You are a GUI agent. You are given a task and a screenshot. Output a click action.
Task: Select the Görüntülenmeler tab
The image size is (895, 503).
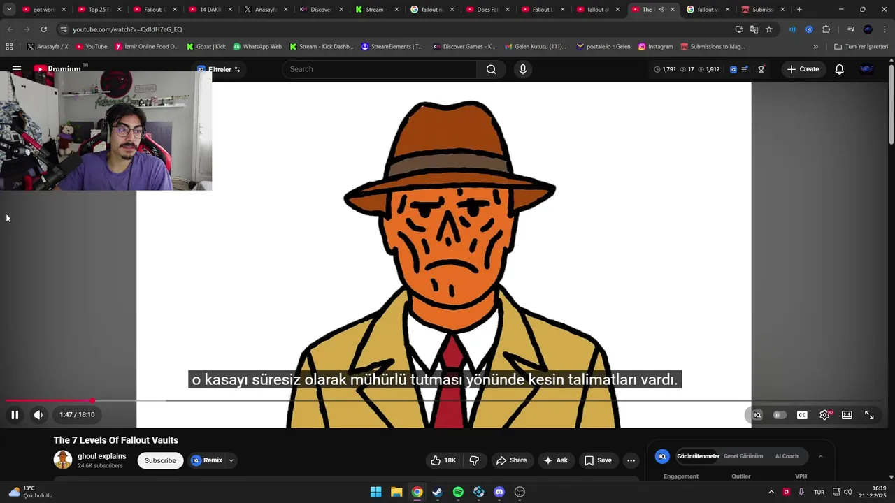pyautogui.click(x=698, y=456)
